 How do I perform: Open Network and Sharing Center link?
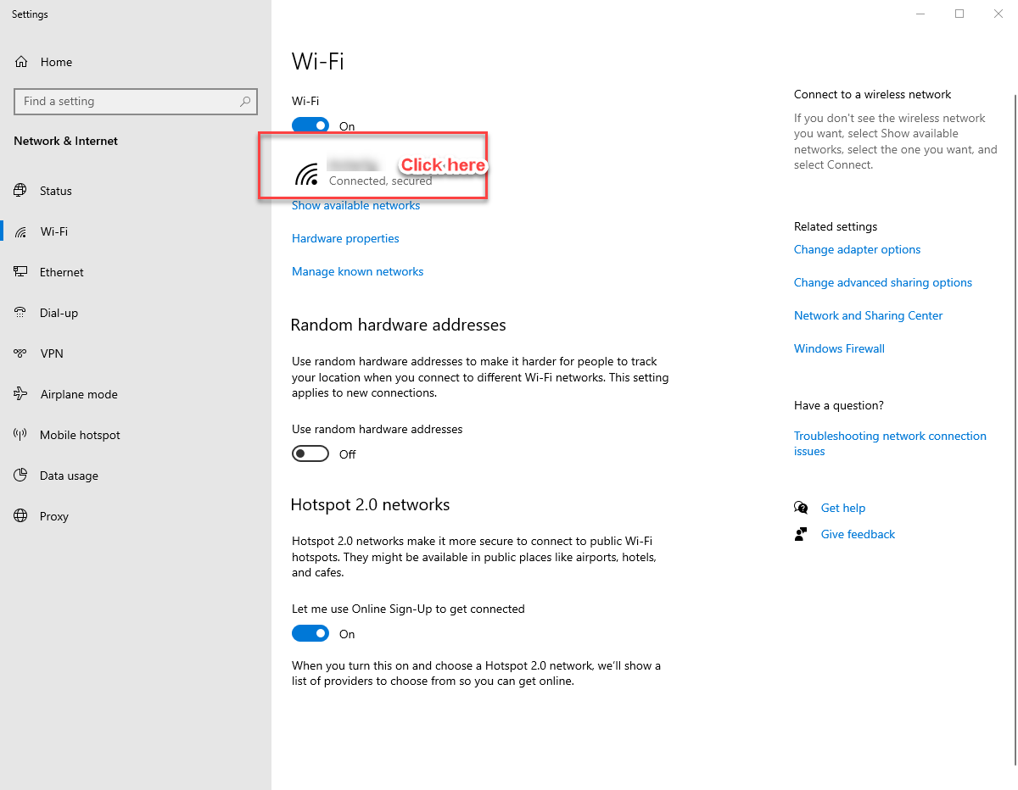868,315
